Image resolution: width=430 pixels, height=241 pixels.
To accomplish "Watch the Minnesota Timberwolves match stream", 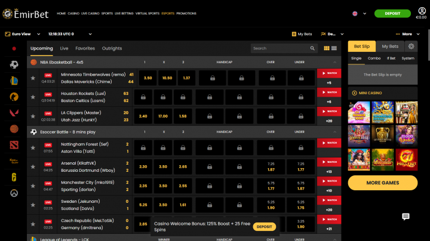I will click(x=329, y=73).
